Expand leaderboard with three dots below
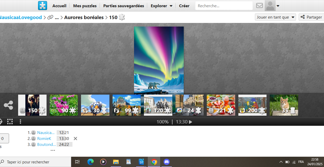 point(53,150)
